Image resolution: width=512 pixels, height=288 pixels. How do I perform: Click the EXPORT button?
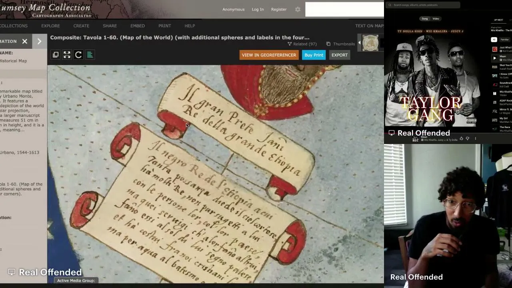[x=340, y=55]
